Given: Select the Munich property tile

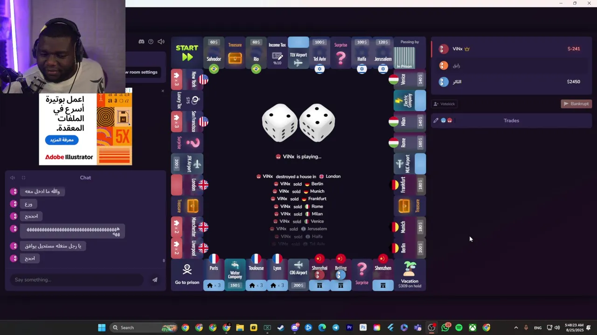Looking at the screenshot, I should [407, 227].
